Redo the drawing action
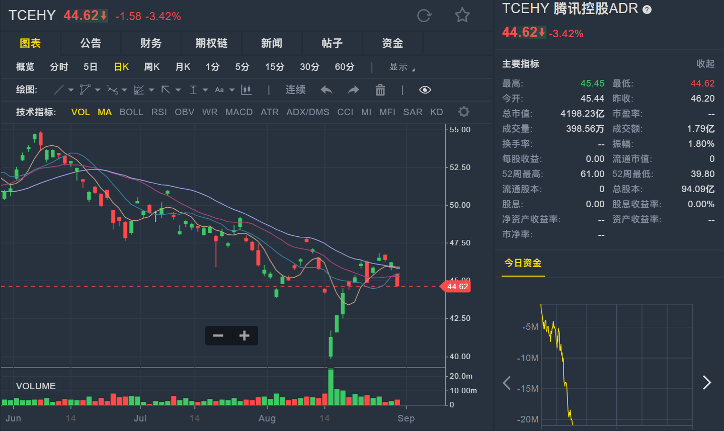The image size is (724, 431). [x=353, y=90]
